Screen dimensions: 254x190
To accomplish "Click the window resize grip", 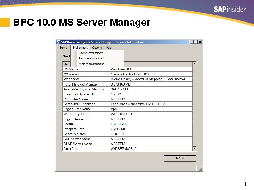I will click(x=200, y=169).
